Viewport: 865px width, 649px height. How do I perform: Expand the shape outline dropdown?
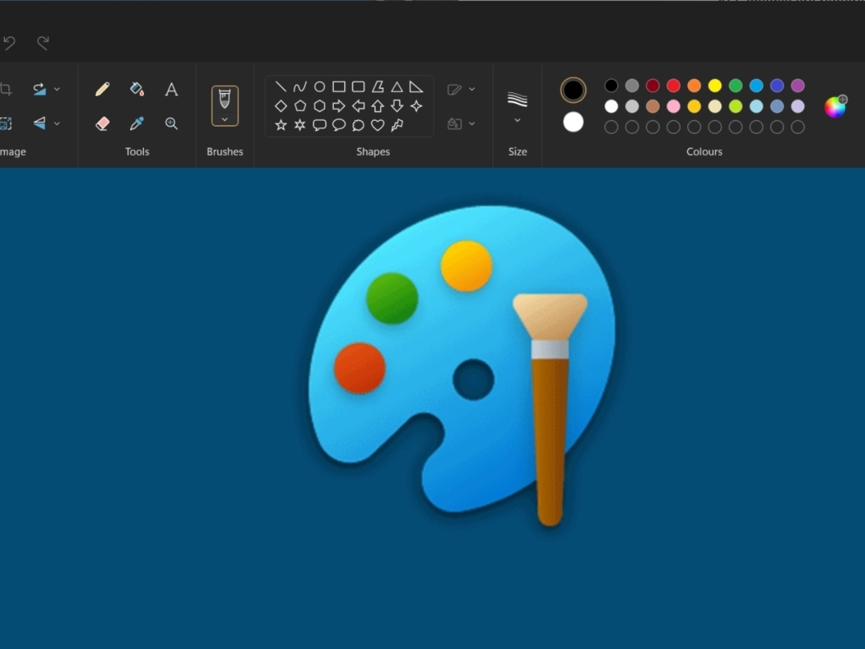[472, 89]
